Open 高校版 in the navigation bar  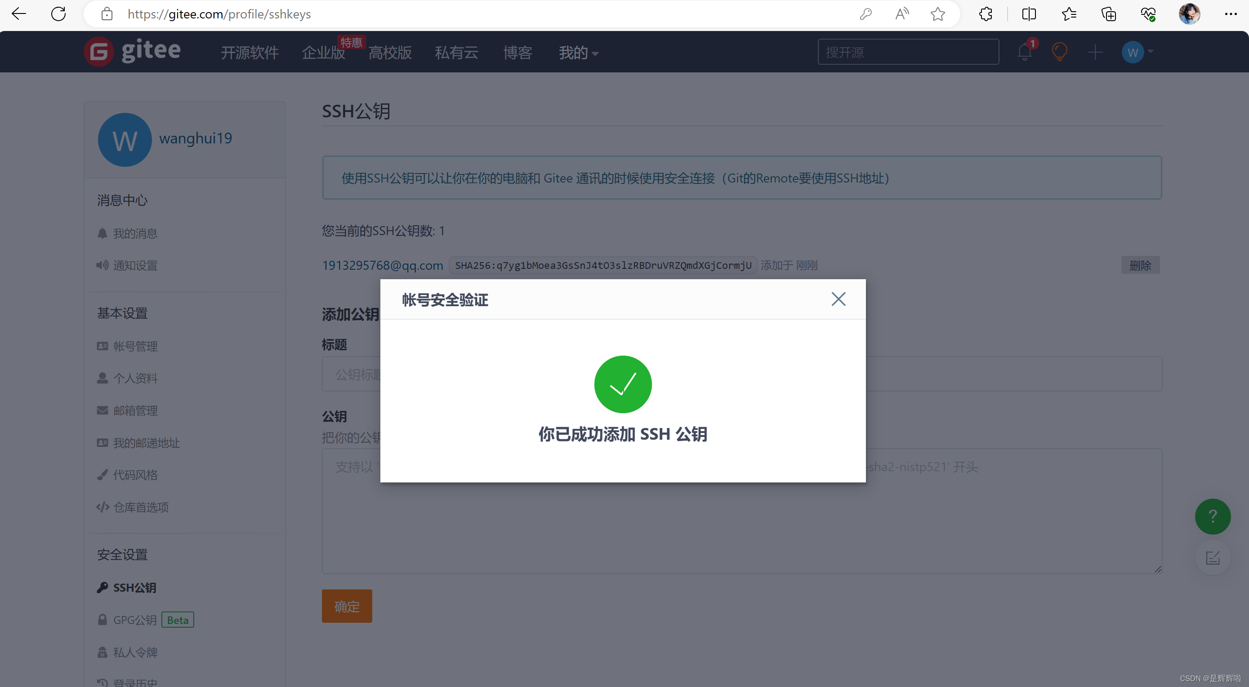pyautogui.click(x=390, y=52)
